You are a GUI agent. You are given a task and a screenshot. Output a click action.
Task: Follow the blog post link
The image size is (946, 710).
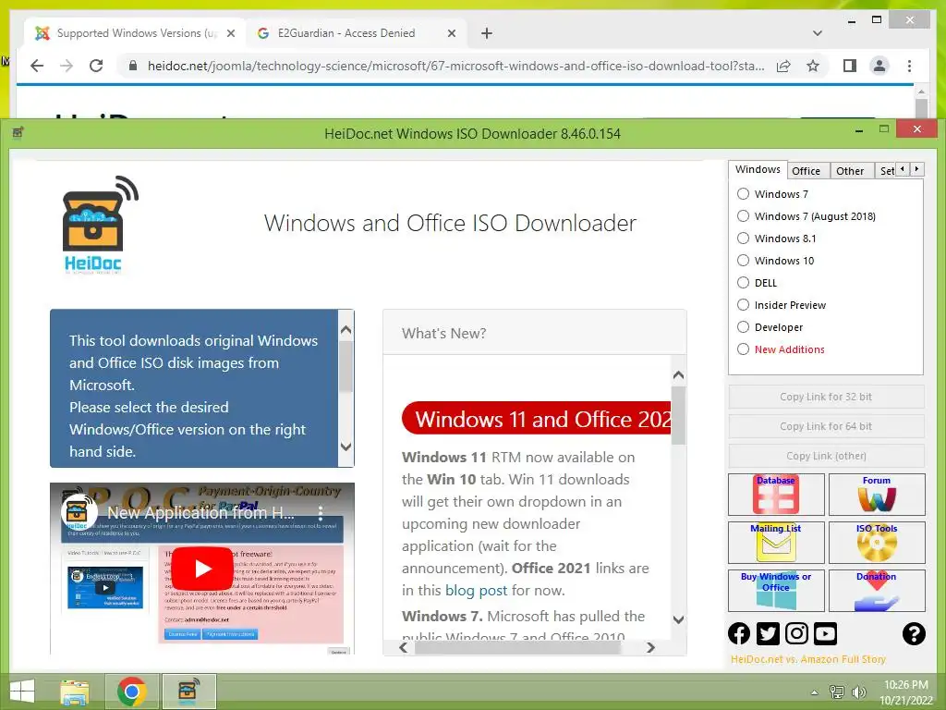[x=476, y=591]
